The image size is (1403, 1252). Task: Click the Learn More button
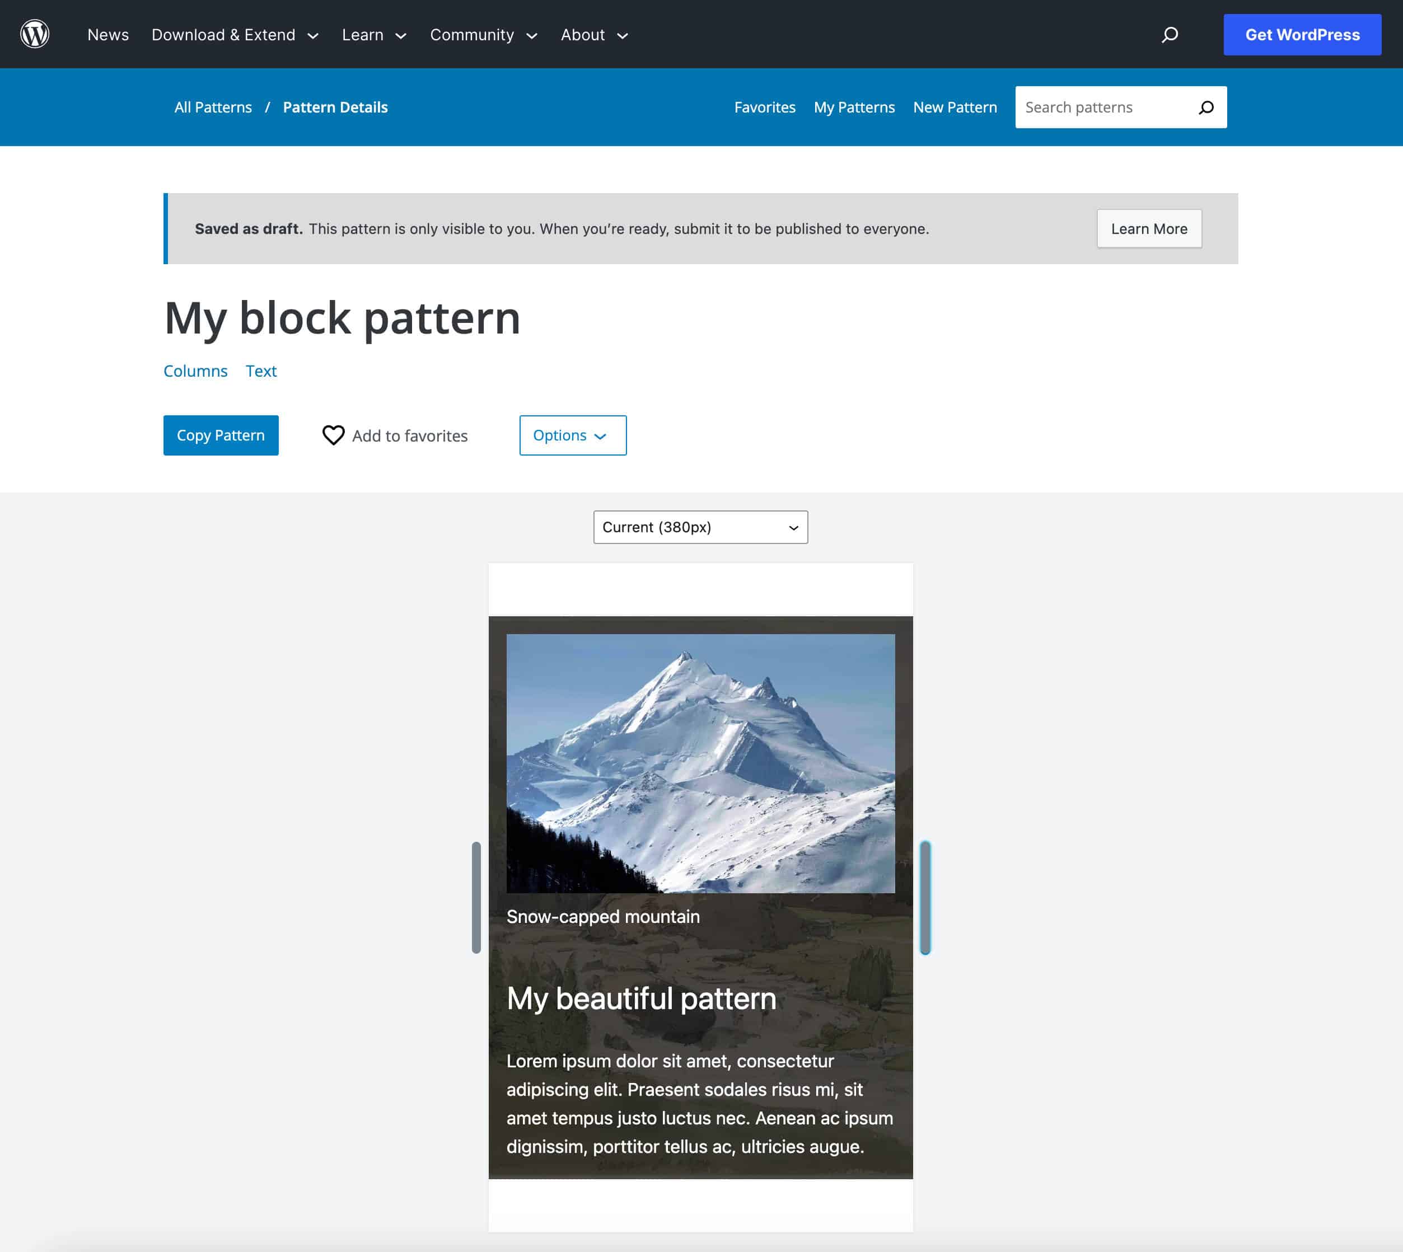(1148, 228)
